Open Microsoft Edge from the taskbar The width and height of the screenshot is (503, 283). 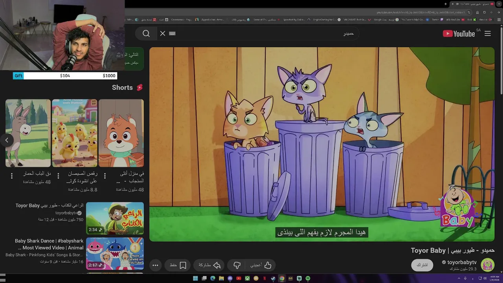click(213, 278)
